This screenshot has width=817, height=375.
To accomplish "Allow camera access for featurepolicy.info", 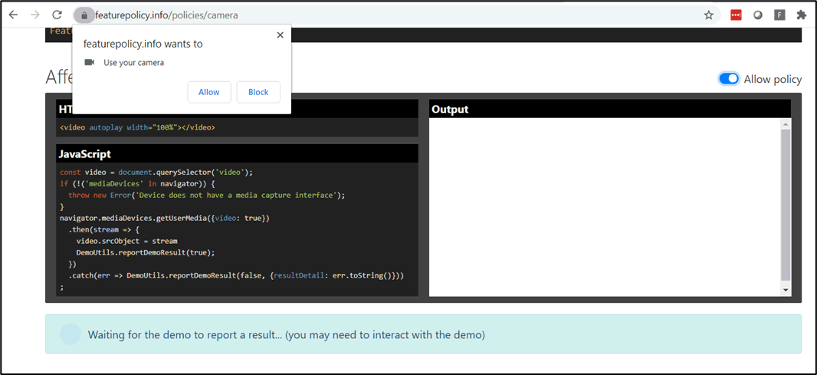I will 208,92.
